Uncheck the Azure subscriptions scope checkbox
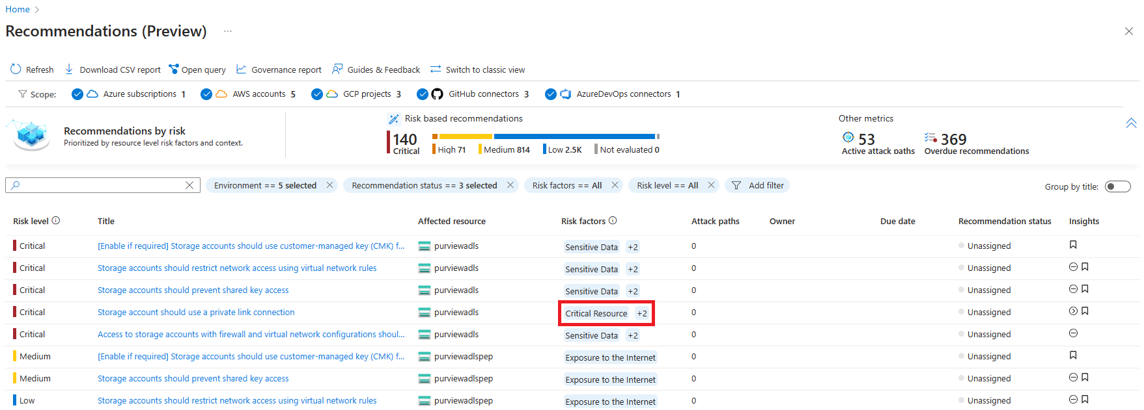 click(x=77, y=94)
